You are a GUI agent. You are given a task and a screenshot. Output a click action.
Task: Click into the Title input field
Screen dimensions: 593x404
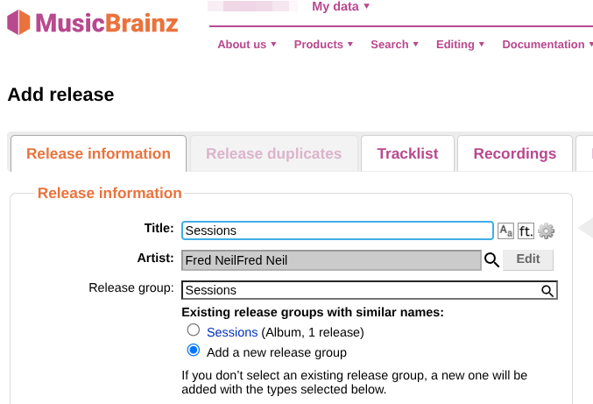[337, 230]
